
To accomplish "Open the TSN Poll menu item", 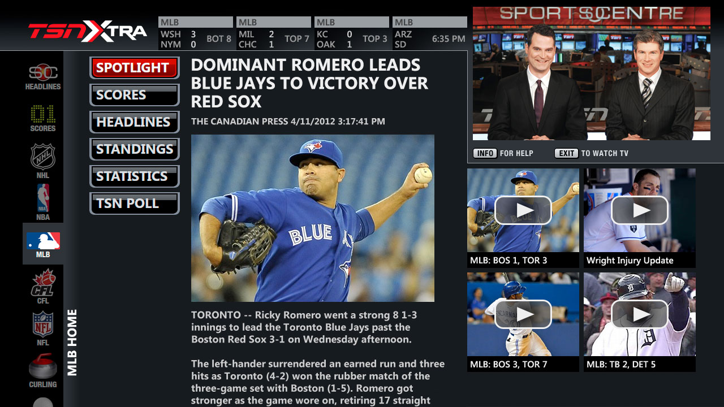I will pyautogui.click(x=135, y=203).
